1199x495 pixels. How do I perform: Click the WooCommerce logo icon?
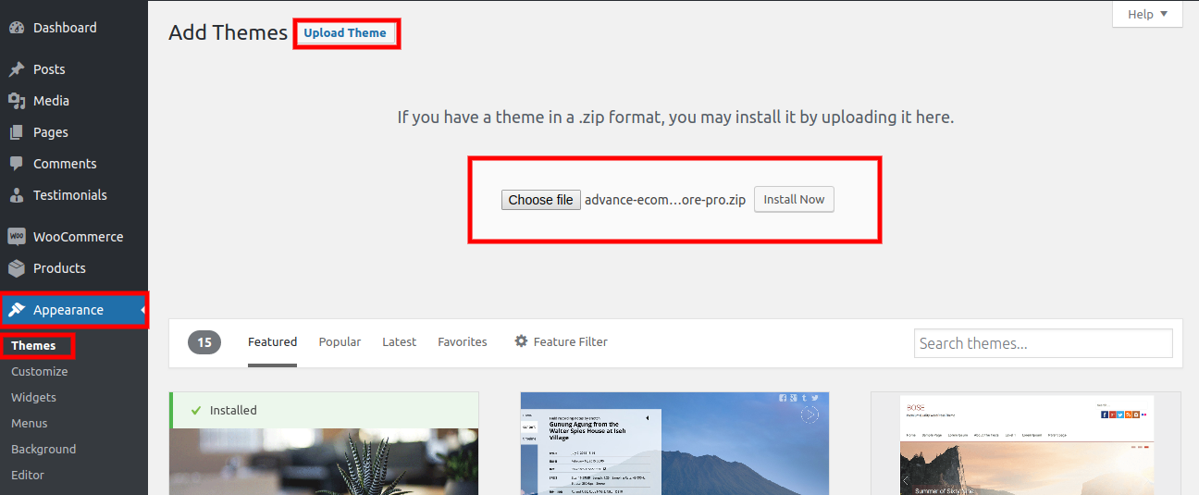pyautogui.click(x=17, y=237)
